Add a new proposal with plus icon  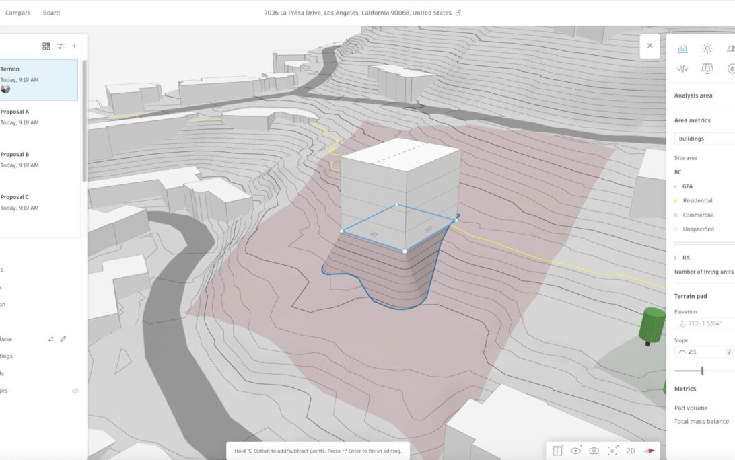click(75, 46)
